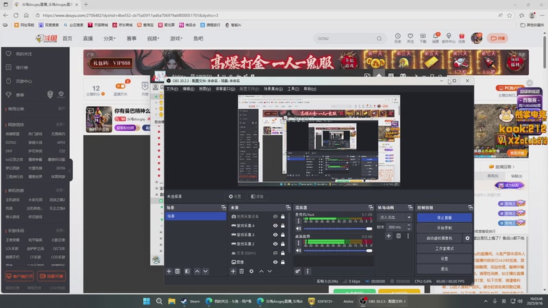Open OBS 帮助 menu

pos(310,89)
